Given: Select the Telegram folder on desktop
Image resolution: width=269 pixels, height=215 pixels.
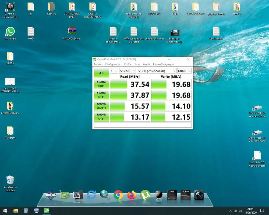Looking at the screenshot, I should coord(10,131).
